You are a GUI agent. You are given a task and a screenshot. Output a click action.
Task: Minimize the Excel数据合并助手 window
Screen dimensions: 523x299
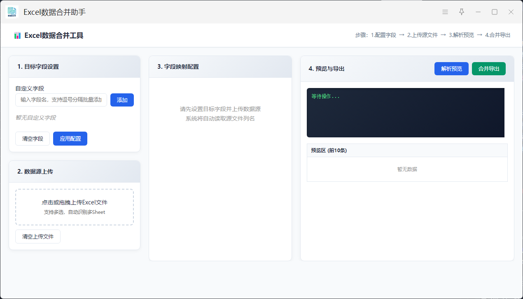point(478,12)
